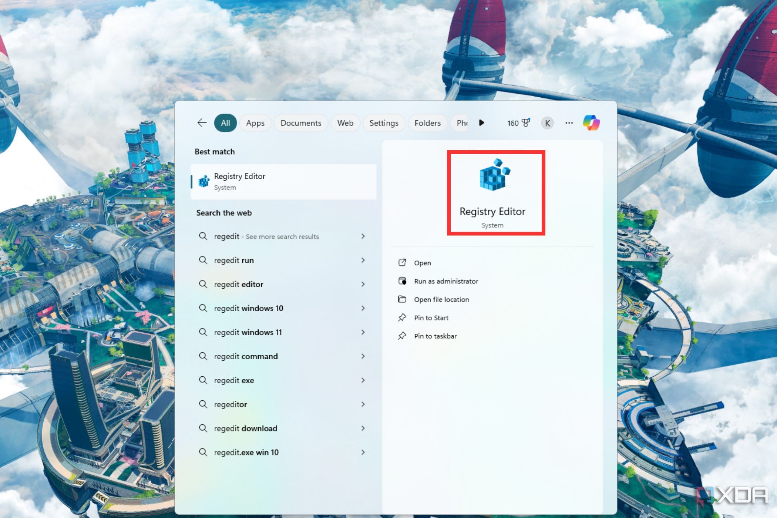
Task: Select the Folders filter tab
Action: (428, 123)
